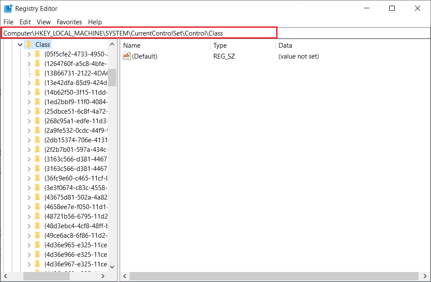This screenshot has height=282, width=431.
Task: Click the Registry Editor app icon in title bar
Action: [8, 9]
